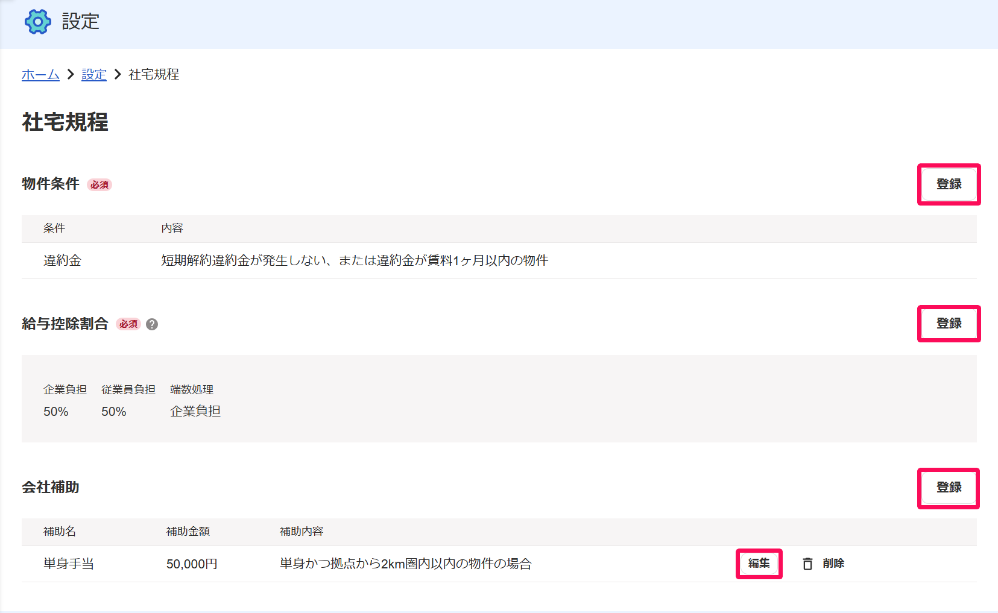Click the trash icon for 単身手当
The image size is (998, 613).
click(807, 564)
